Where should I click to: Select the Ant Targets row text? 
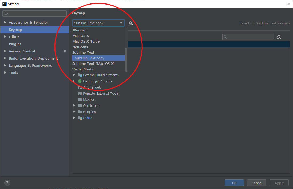point(92,87)
